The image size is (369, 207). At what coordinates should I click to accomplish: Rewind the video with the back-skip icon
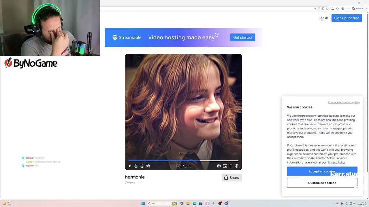(x=136, y=166)
